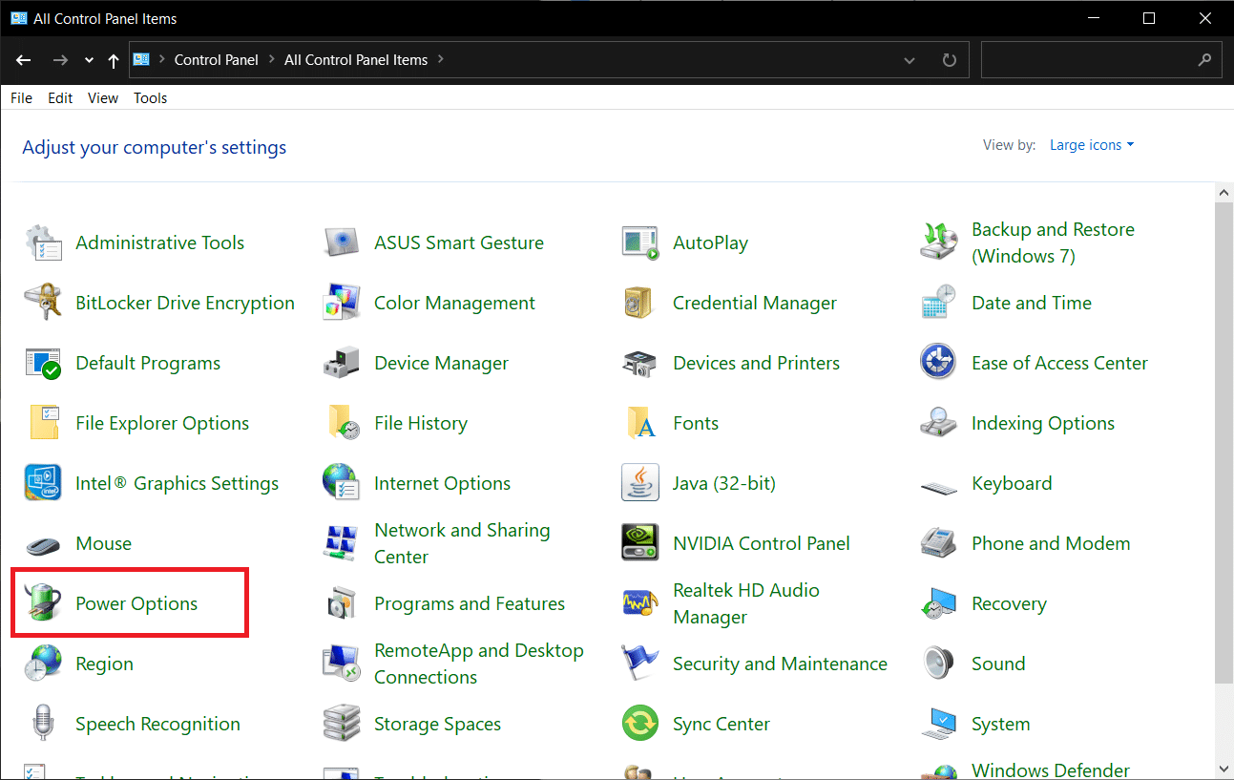Click the Sync Center icon
The height and width of the screenshot is (780, 1234).
[x=640, y=724]
